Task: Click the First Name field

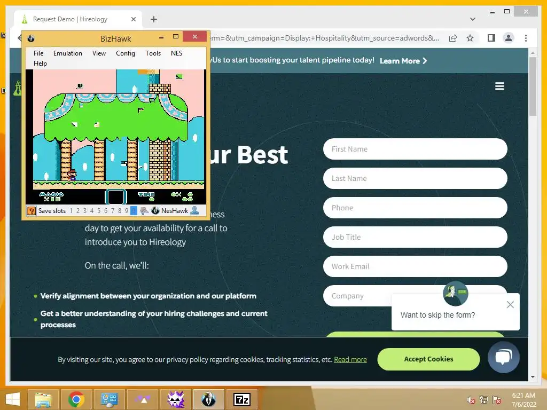Action: pos(415,149)
